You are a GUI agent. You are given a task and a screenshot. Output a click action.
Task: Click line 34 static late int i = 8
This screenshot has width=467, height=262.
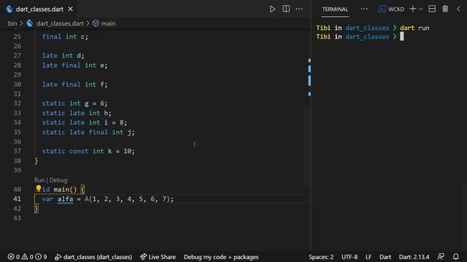[x=85, y=123]
